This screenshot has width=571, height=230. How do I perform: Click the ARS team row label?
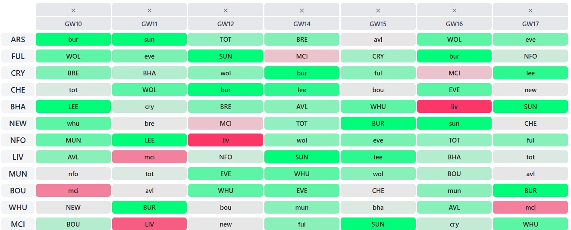coord(18,40)
